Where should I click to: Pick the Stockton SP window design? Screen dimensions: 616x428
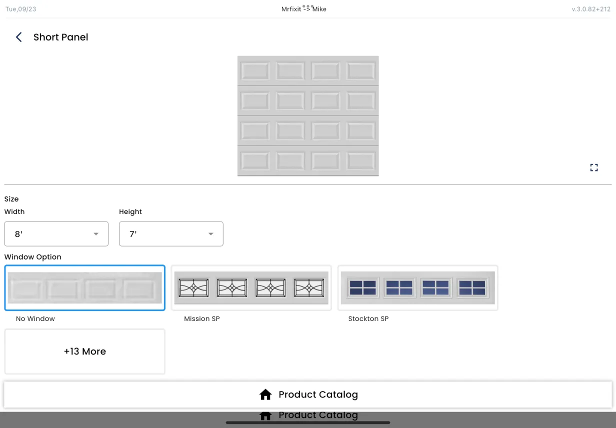click(417, 288)
